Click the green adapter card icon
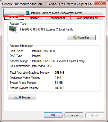Viewport: 108px width, 122px height. (13, 29)
